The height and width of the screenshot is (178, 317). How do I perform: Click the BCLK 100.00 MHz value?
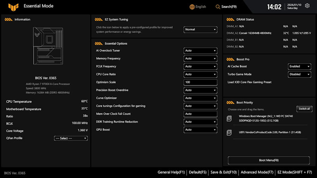tap(80, 123)
